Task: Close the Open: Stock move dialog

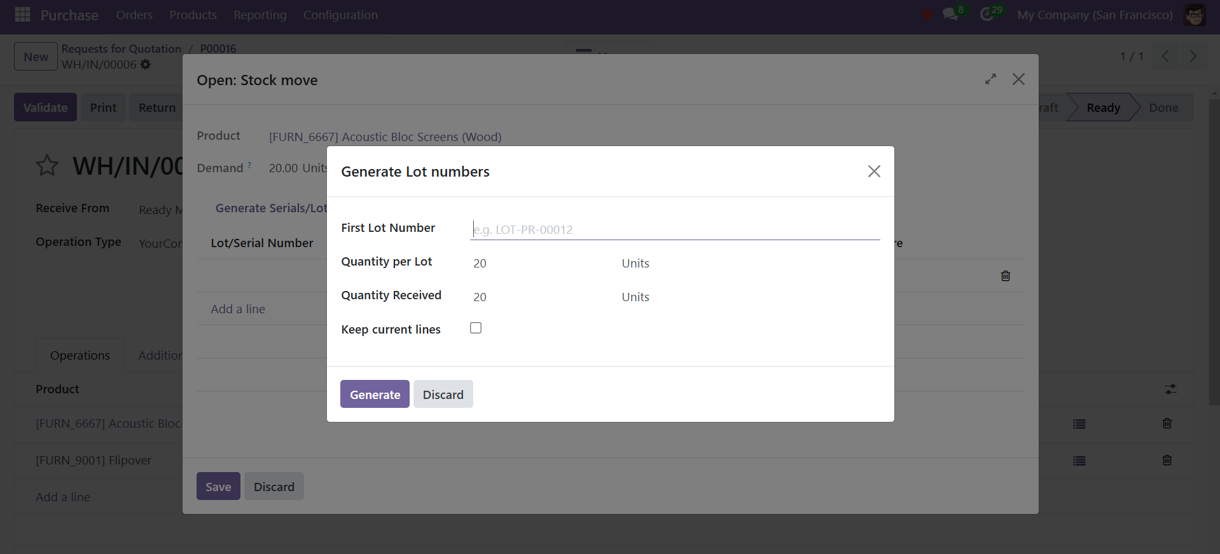Action: pyautogui.click(x=1018, y=79)
